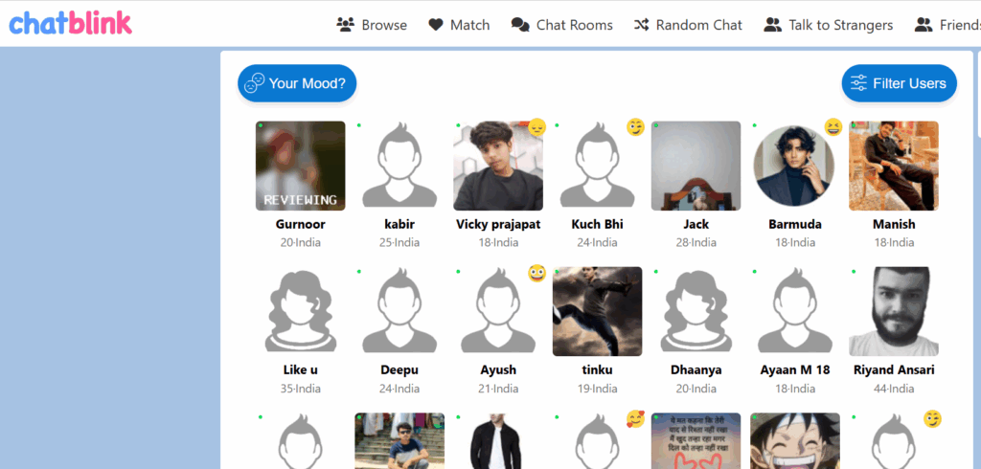Select Vicky prajapat's profile picture
The width and height of the screenshot is (981, 469).
498,167
